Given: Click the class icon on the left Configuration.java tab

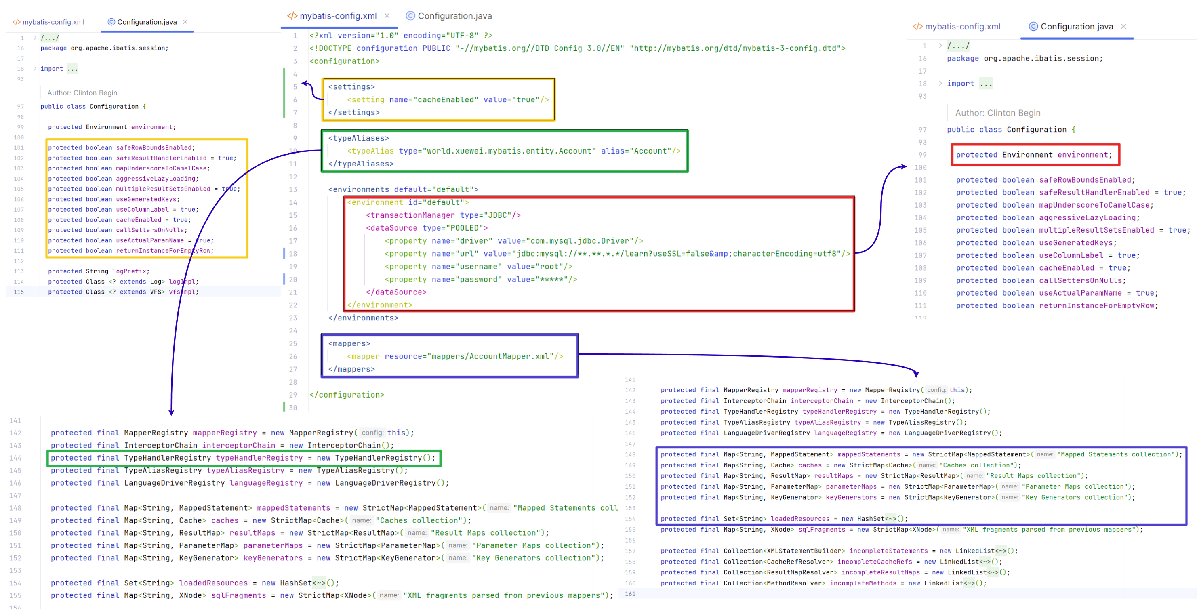Looking at the screenshot, I should (x=111, y=22).
